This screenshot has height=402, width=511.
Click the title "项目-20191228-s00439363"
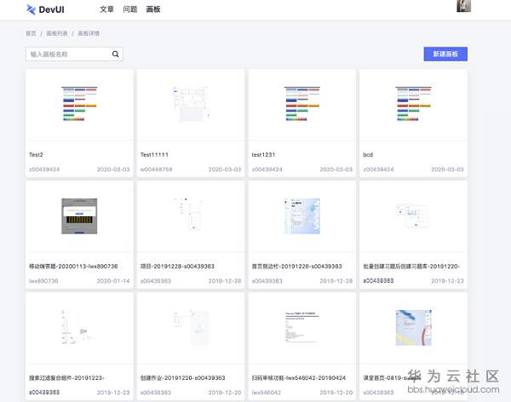tap(177, 266)
